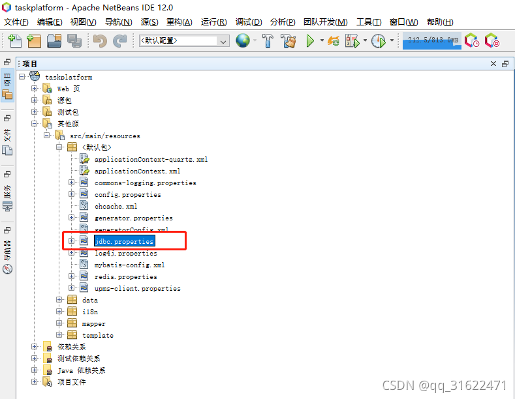Select the template package
Screen dimensions: 515x399
(98, 335)
